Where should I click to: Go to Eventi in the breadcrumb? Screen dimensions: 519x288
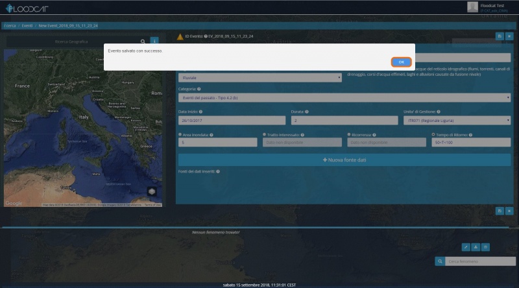pyautogui.click(x=27, y=26)
